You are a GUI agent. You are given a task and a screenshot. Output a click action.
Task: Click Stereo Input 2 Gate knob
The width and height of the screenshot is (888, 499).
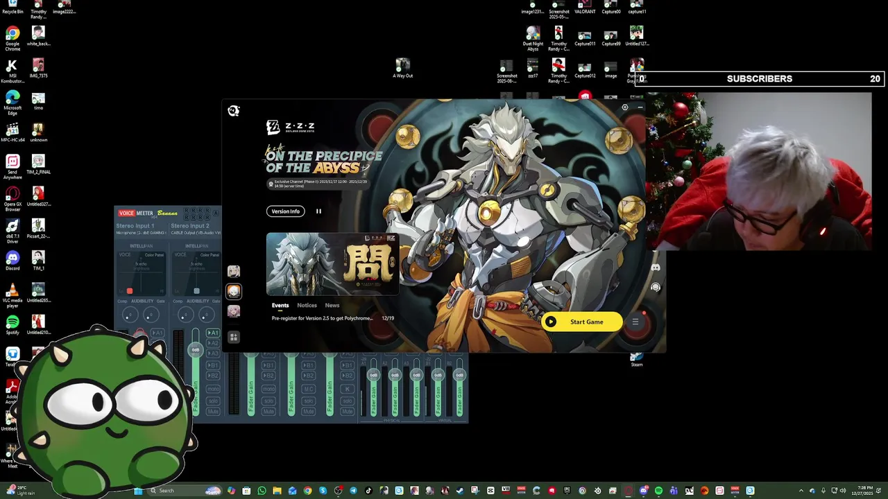(207, 315)
